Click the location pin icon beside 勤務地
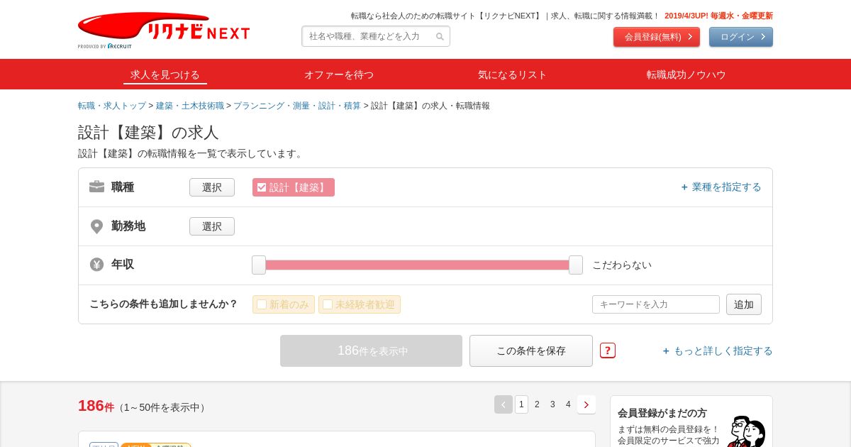The width and height of the screenshot is (851, 447). click(97, 226)
